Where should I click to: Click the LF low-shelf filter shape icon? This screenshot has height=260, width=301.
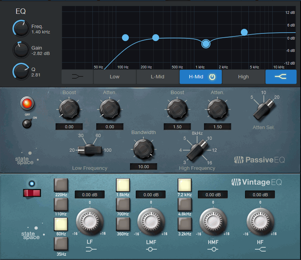click(91, 249)
